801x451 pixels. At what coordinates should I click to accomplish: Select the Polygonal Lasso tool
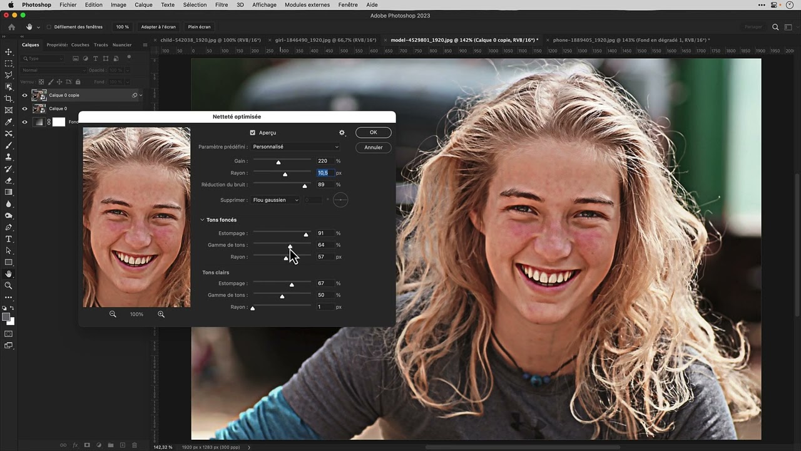(x=9, y=75)
